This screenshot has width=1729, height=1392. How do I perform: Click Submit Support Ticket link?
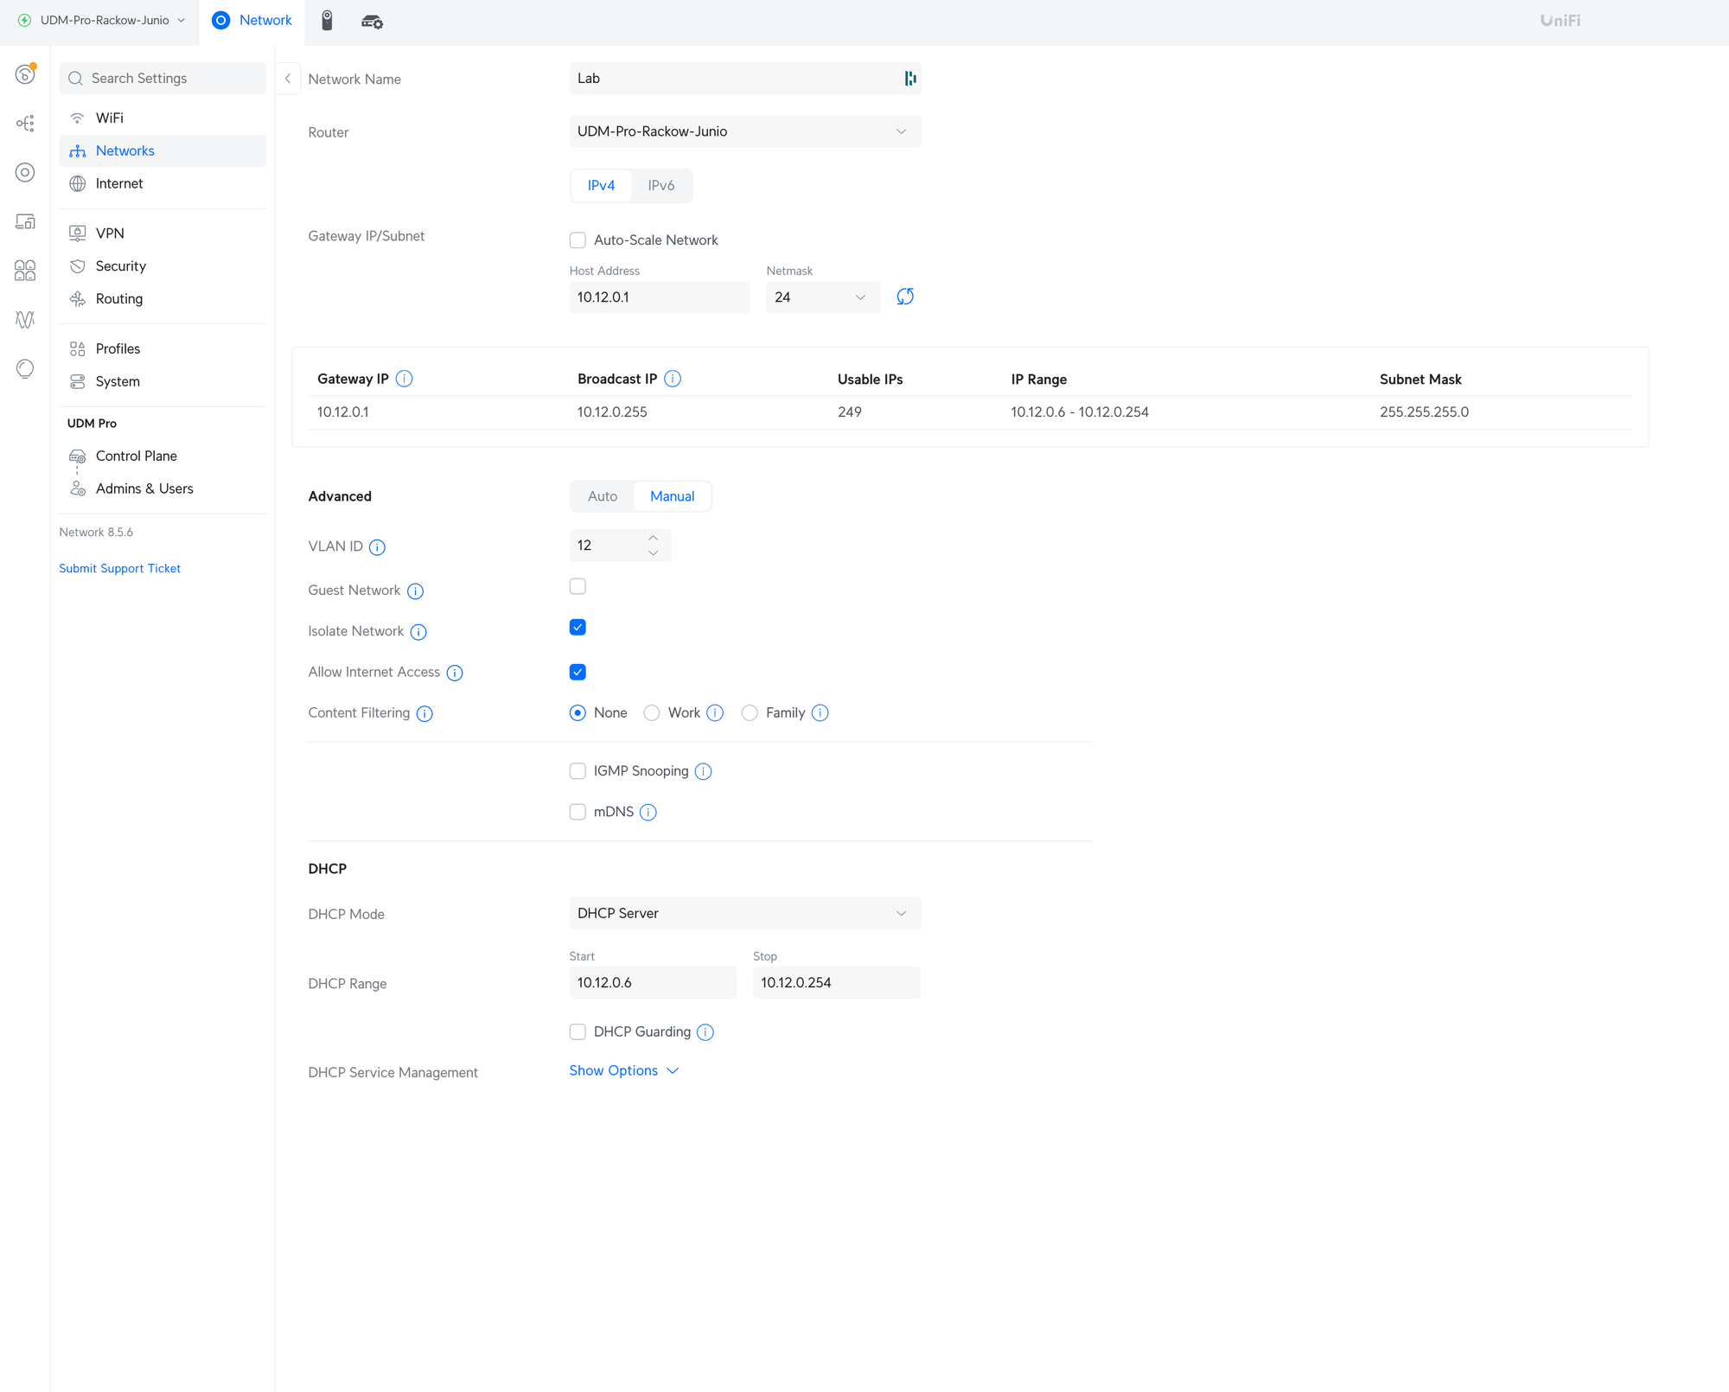coord(119,568)
